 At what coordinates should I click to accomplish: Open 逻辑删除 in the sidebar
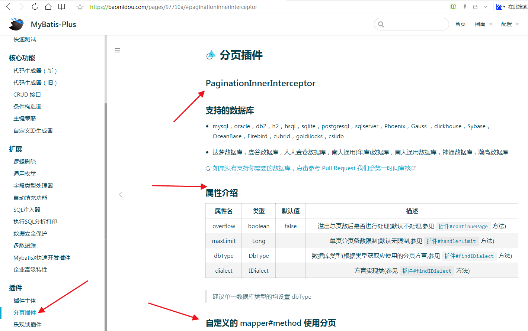25,162
